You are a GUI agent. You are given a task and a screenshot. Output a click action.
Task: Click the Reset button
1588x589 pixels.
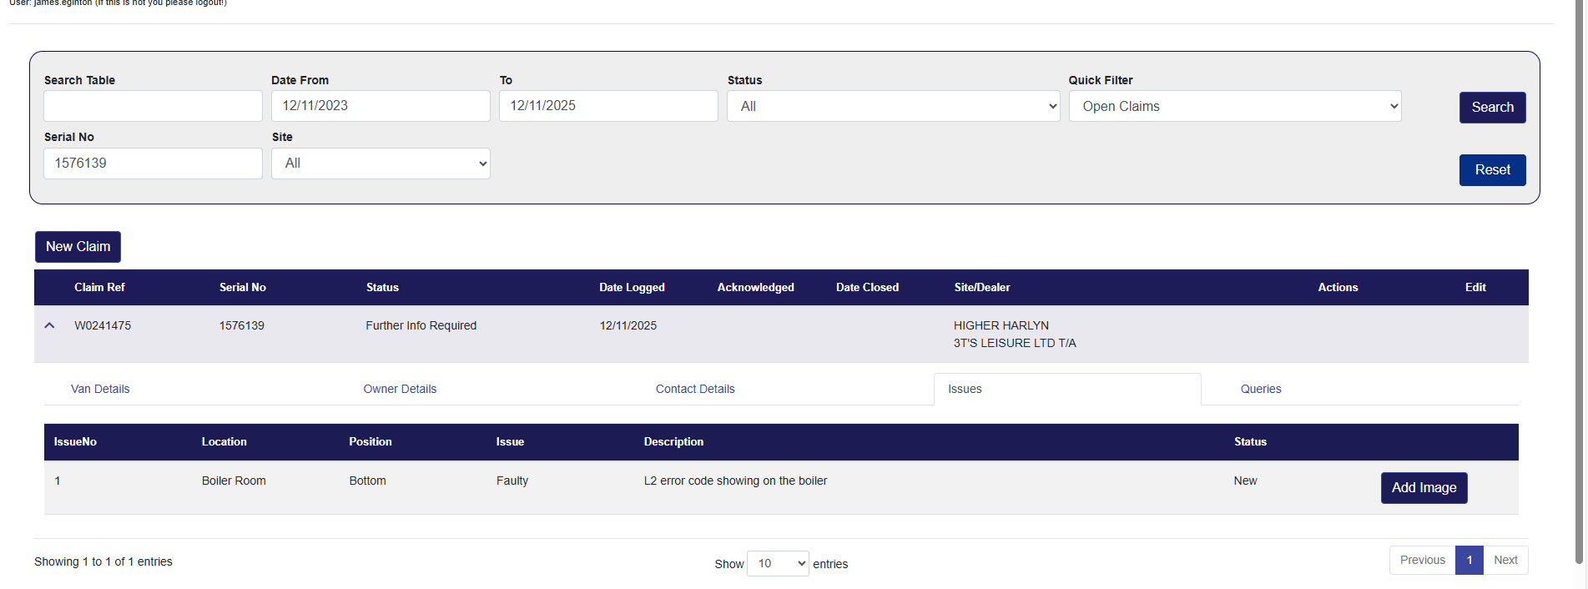point(1492,170)
